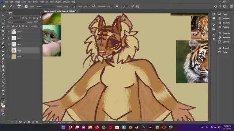The image size is (234, 131).
Task: Select the Smudge tool
Action: click(3, 67)
